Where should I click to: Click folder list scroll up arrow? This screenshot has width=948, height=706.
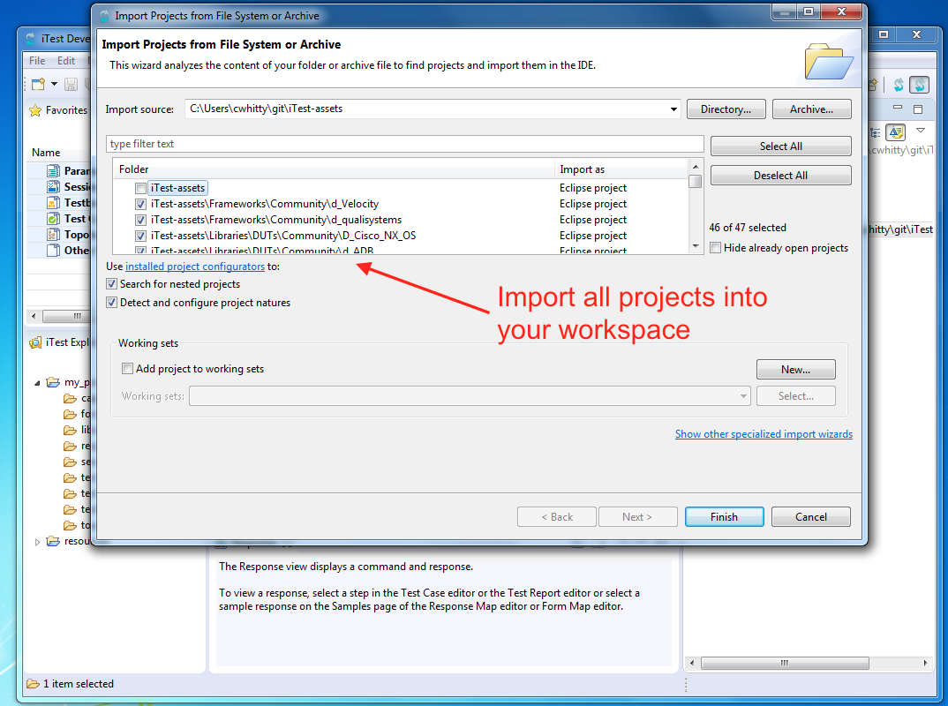(x=696, y=167)
